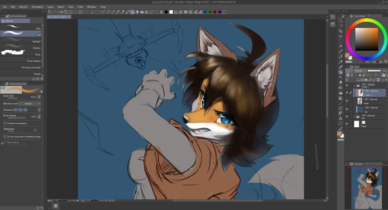
Task: Click the layer opacity value stepper
Action: pyautogui.click(x=386, y=71)
